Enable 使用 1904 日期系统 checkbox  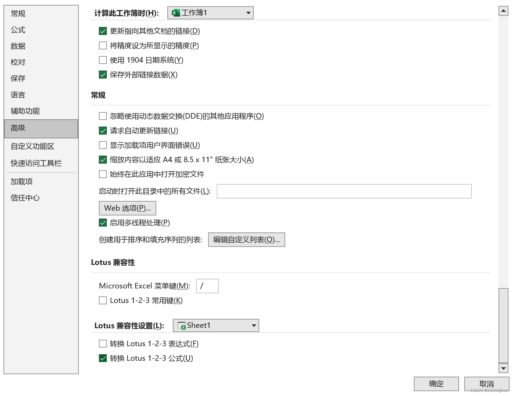click(x=103, y=60)
